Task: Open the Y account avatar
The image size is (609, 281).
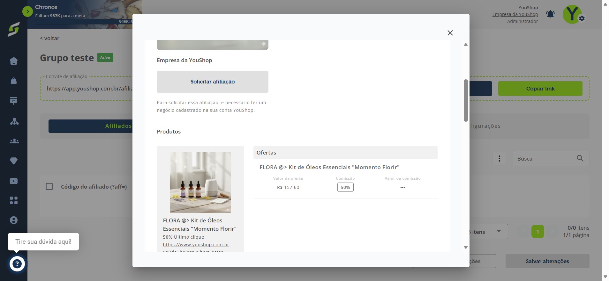Action: coord(572,14)
